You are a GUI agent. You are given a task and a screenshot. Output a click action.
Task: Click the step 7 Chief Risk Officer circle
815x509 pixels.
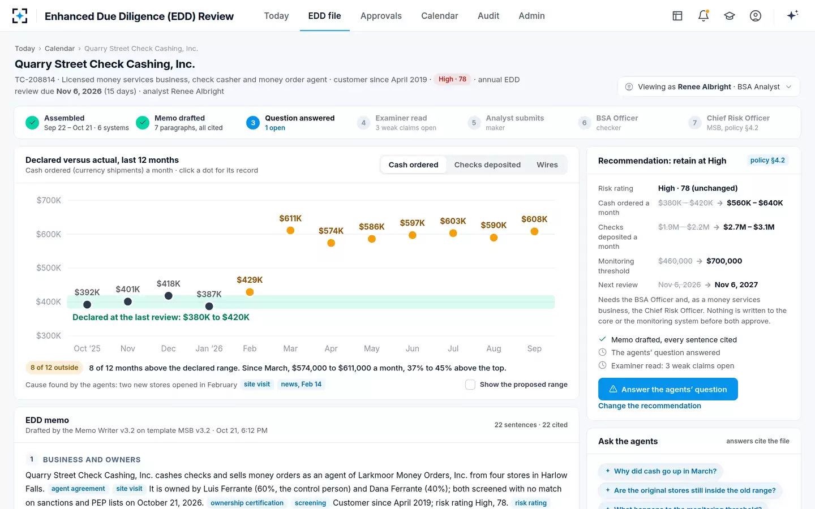pos(694,122)
